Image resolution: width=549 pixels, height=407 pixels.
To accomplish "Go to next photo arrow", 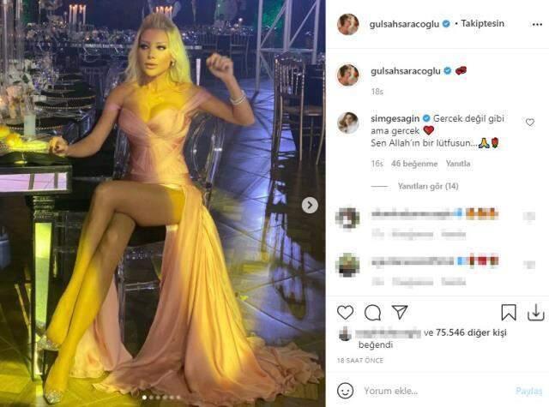I will (x=310, y=206).
